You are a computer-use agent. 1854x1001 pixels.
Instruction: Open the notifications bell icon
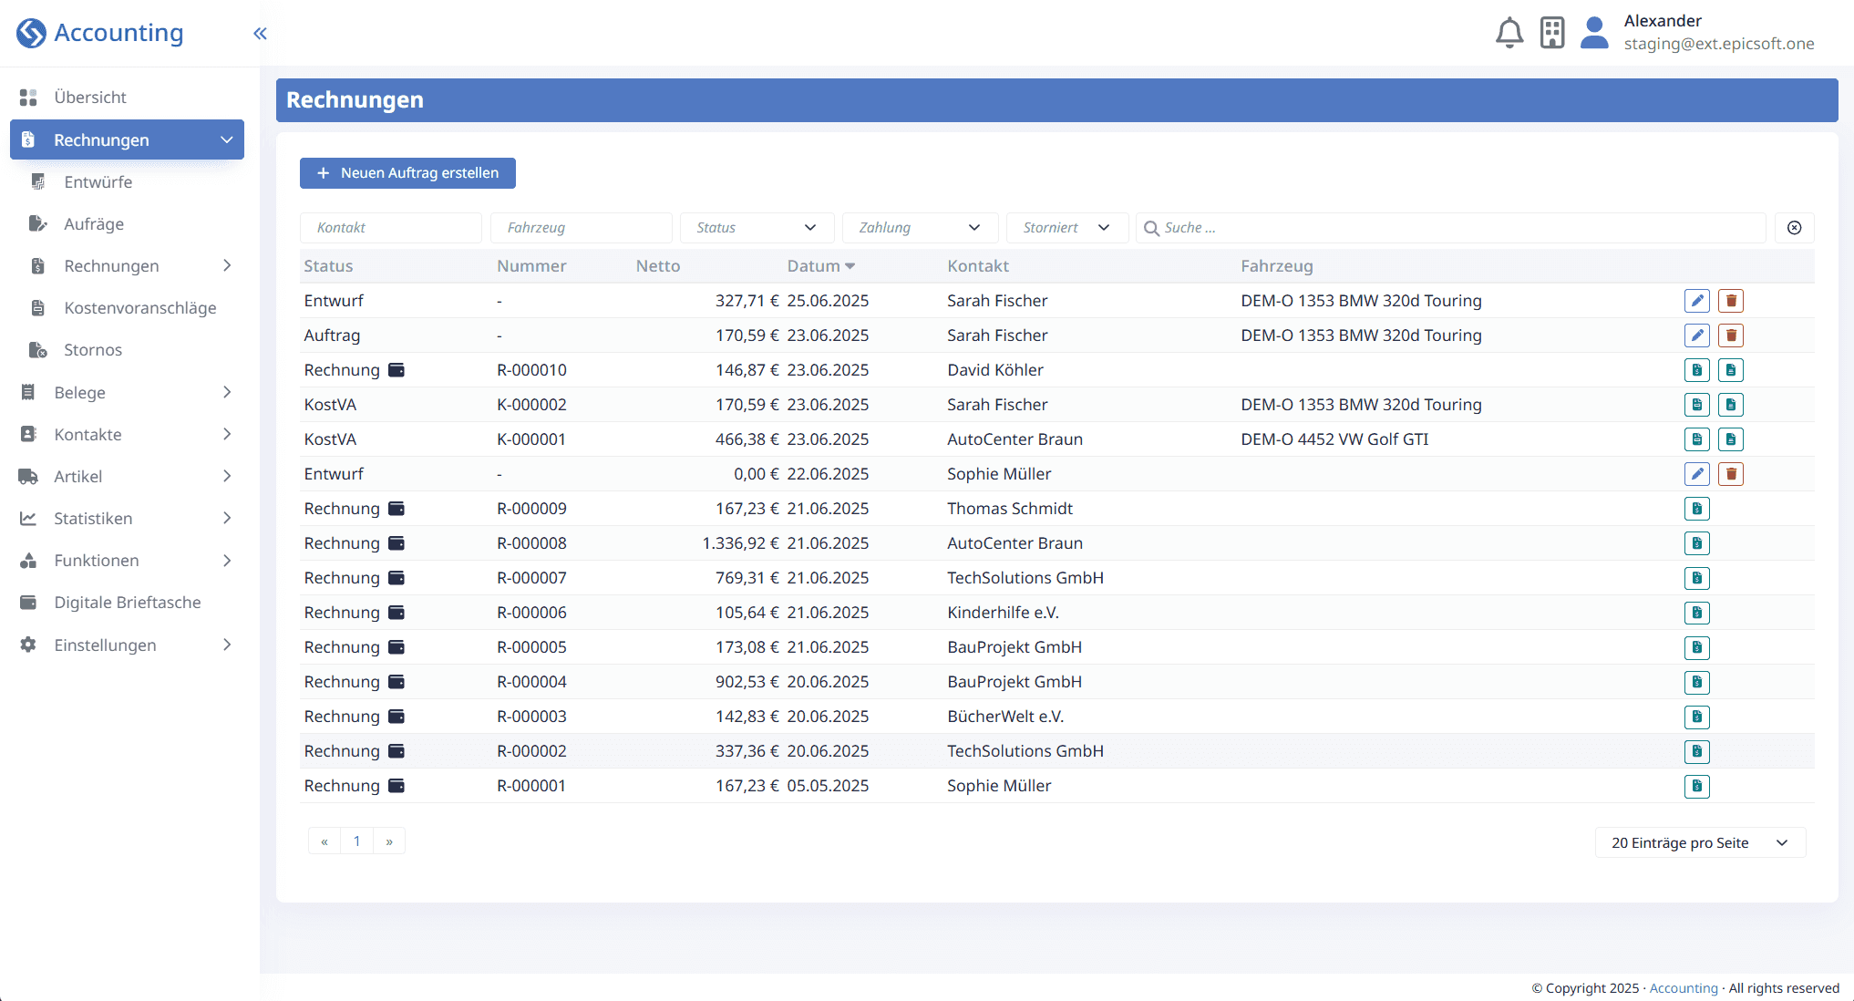[1509, 33]
